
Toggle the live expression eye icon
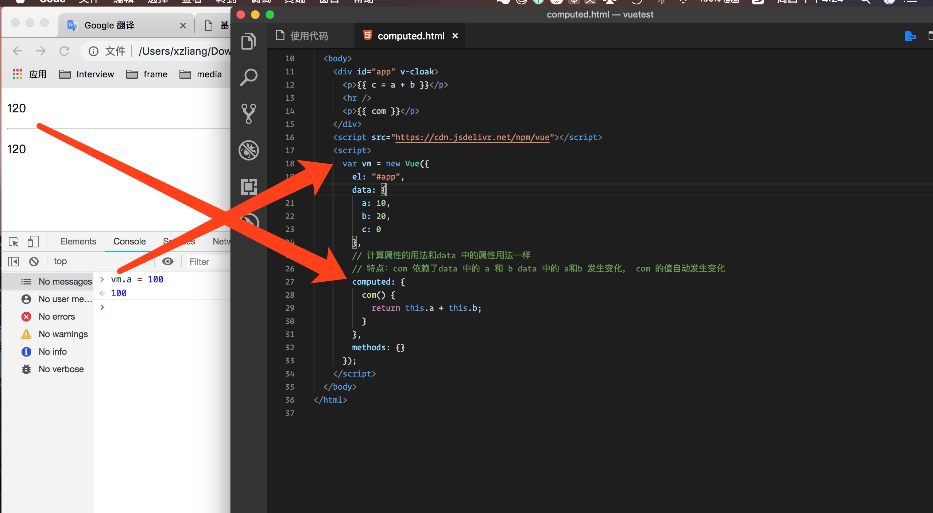168,261
